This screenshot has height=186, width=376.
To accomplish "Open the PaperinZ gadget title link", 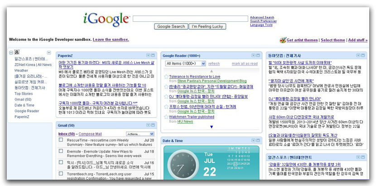I will click(65, 56).
